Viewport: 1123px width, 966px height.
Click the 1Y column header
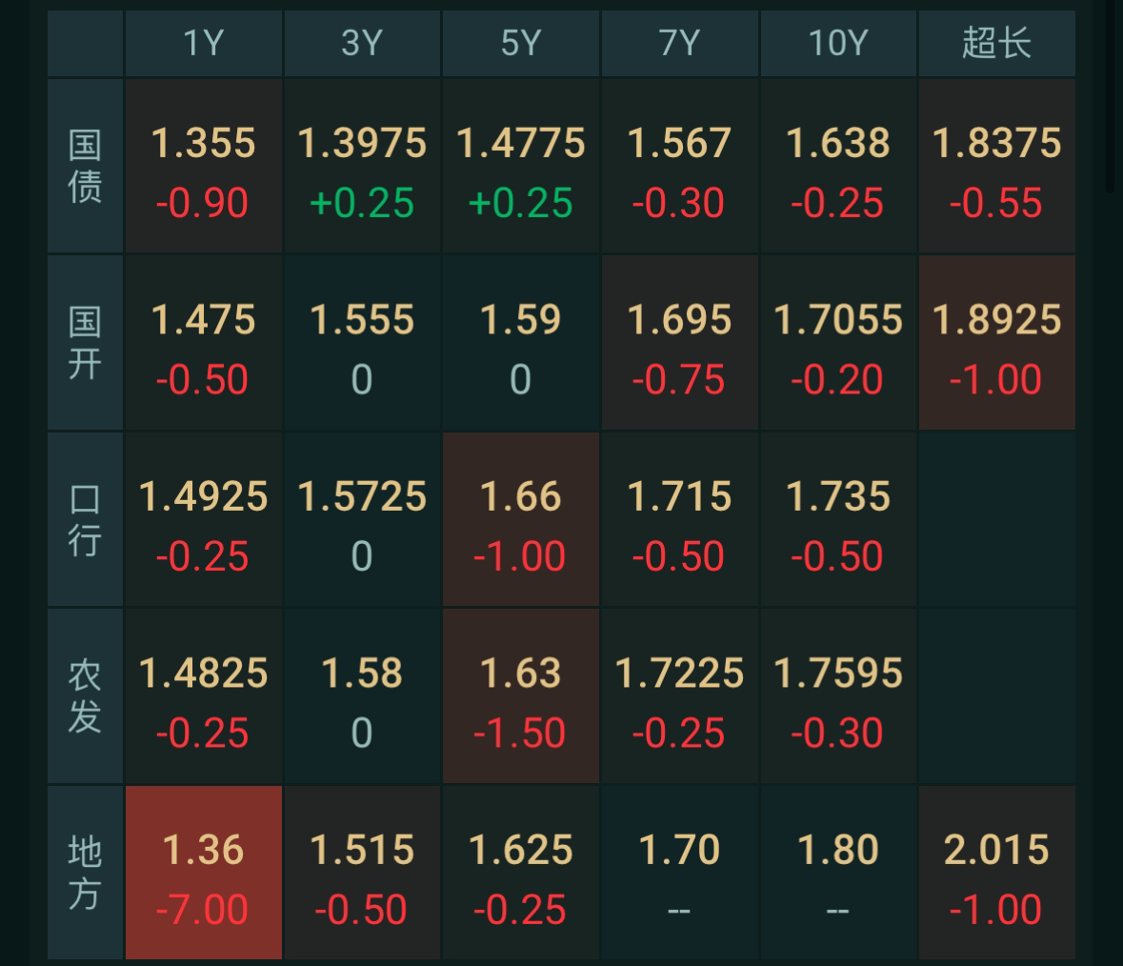point(203,44)
